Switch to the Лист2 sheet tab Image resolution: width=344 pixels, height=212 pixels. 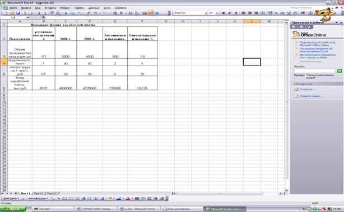[39, 194]
